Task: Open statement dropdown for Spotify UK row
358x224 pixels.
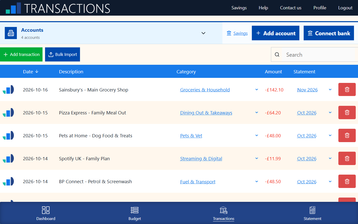Action: (x=330, y=158)
